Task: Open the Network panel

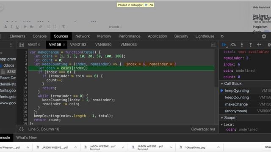Action: 83,36
